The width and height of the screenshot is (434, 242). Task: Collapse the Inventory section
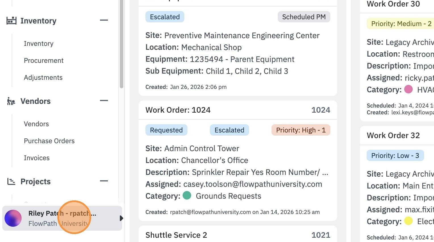104,20
